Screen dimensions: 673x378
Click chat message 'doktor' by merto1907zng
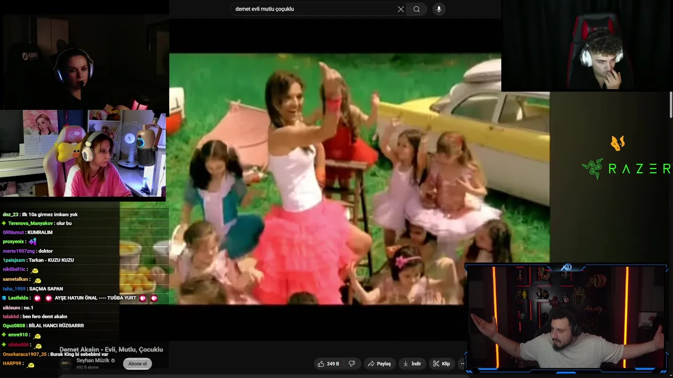(x=46, y=251)
